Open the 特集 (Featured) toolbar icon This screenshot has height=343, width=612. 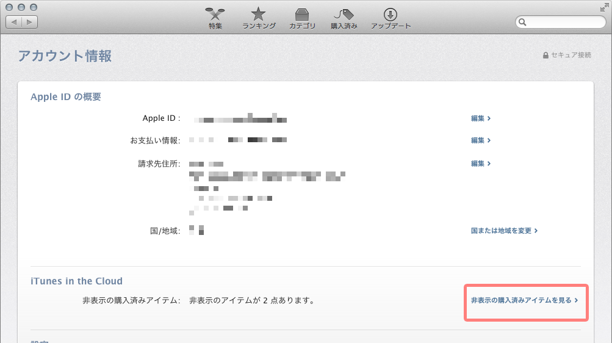(215, 18)
